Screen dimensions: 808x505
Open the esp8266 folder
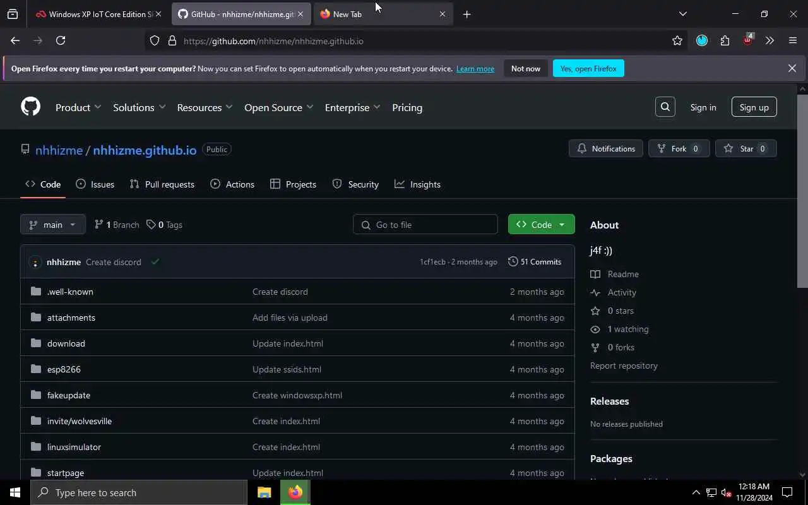tap(64, 369)
